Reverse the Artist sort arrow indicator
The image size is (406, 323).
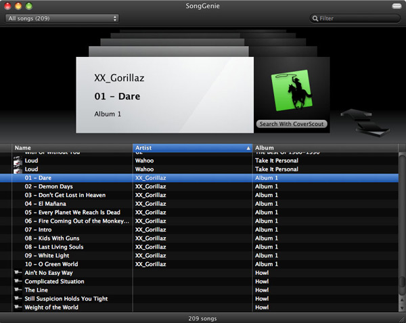pos(248,148)
